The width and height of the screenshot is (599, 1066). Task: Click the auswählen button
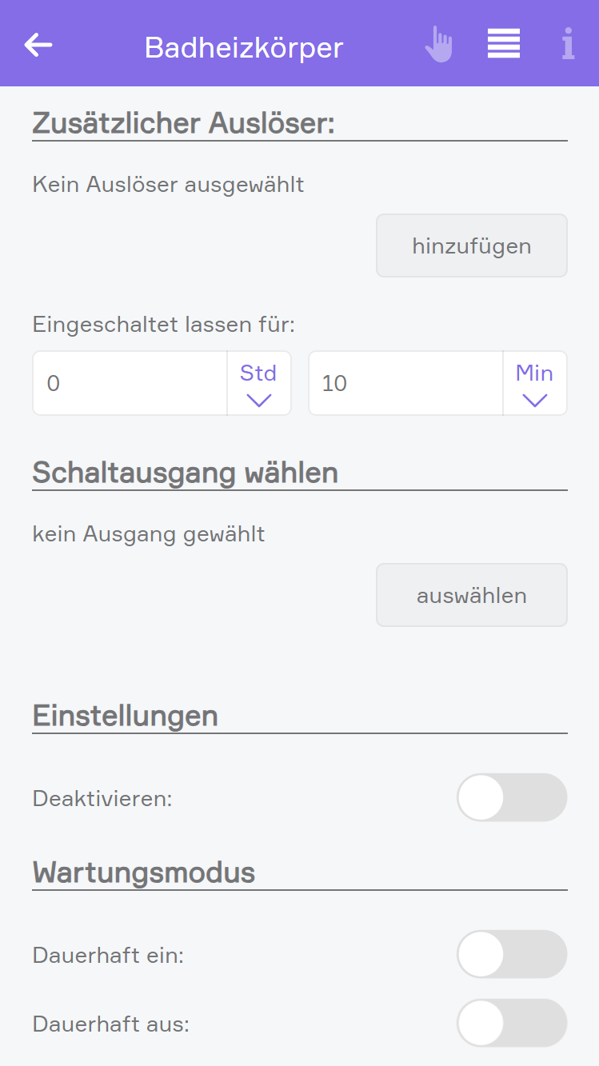472,595
